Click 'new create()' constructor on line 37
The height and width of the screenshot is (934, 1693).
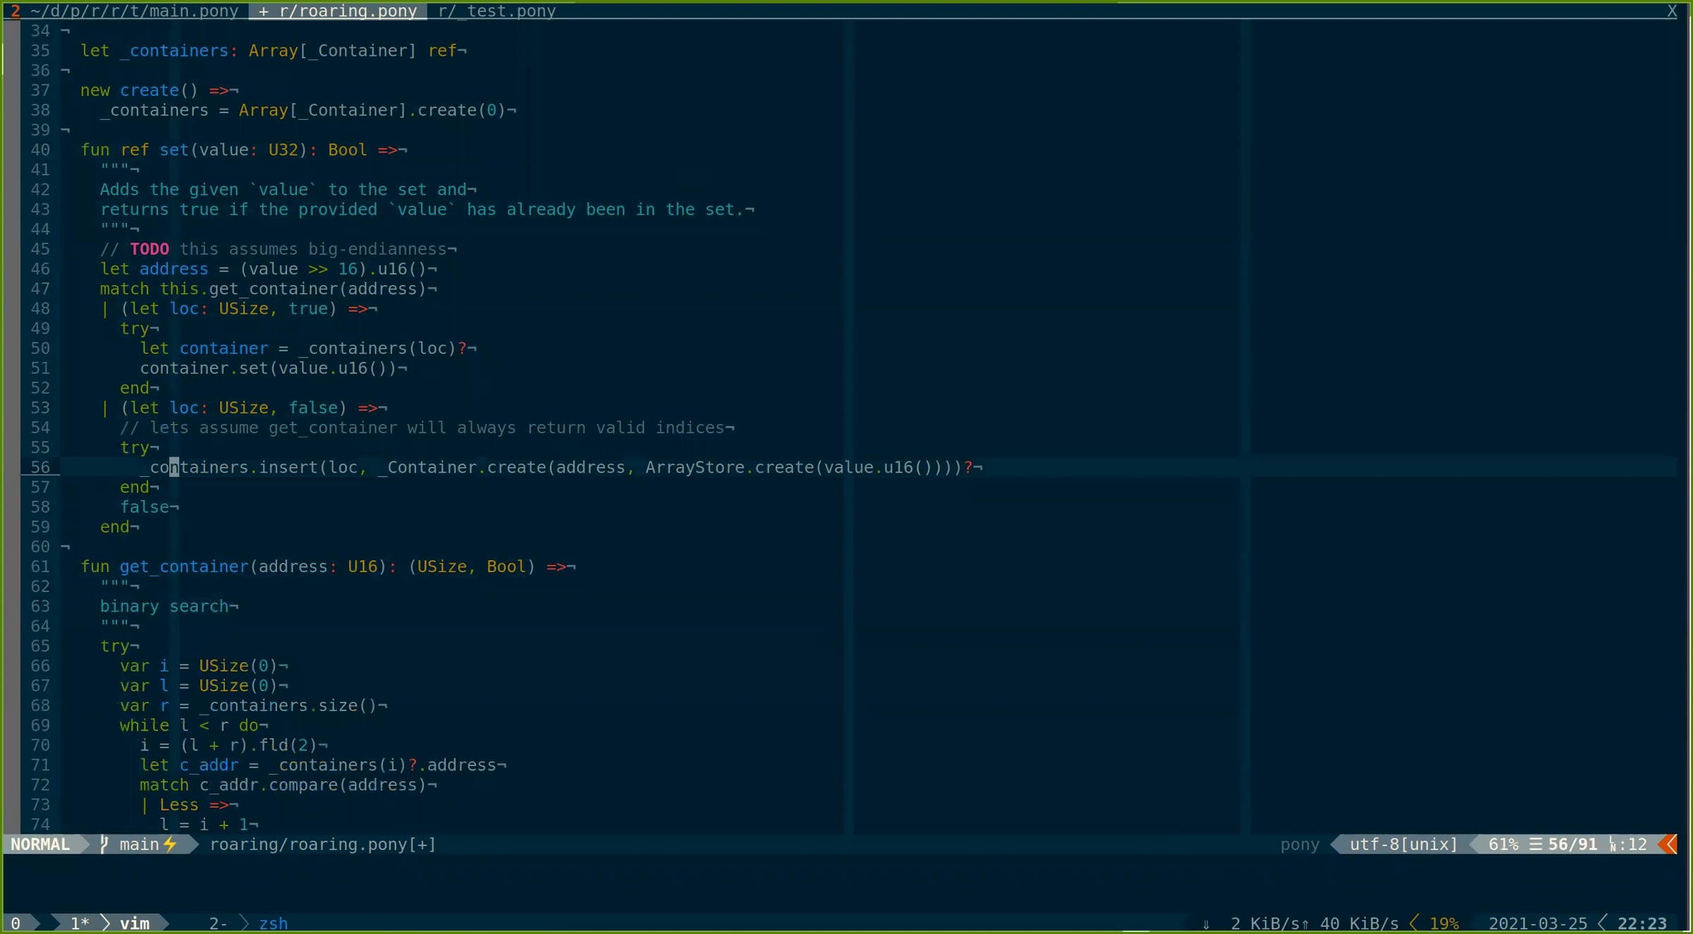click(x=139, y=90)
